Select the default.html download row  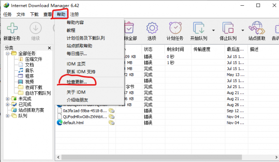[x=167, y=123]
